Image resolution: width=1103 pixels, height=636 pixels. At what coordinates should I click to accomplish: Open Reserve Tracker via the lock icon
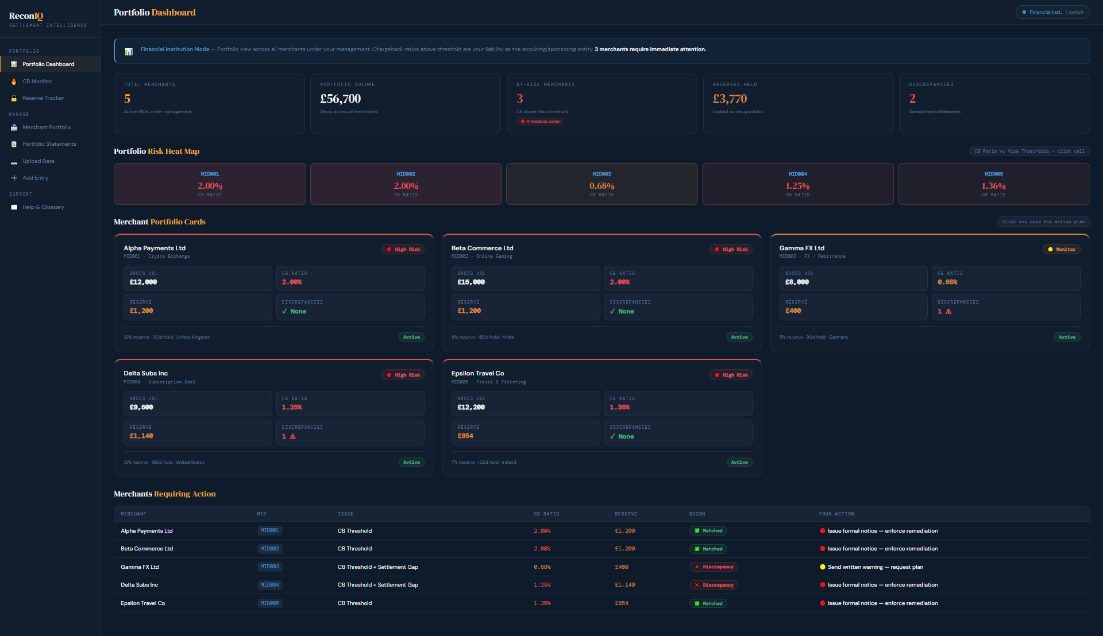click(14, 98)
